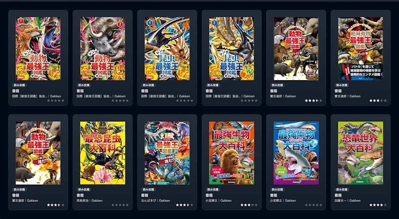The width and height of the screenshot is (399, 219).
Task: Click author link なんばきび | Gakken
Action: pyautogui.click(x=154, y=200)
